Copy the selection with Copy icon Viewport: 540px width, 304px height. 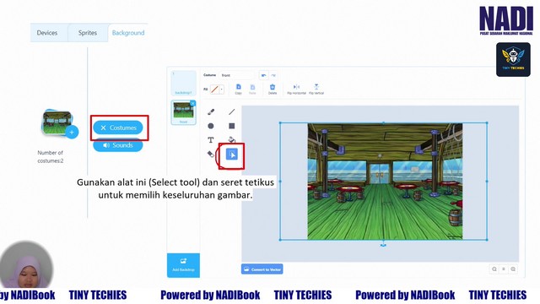pyautogui.click(x=238, y=89)
